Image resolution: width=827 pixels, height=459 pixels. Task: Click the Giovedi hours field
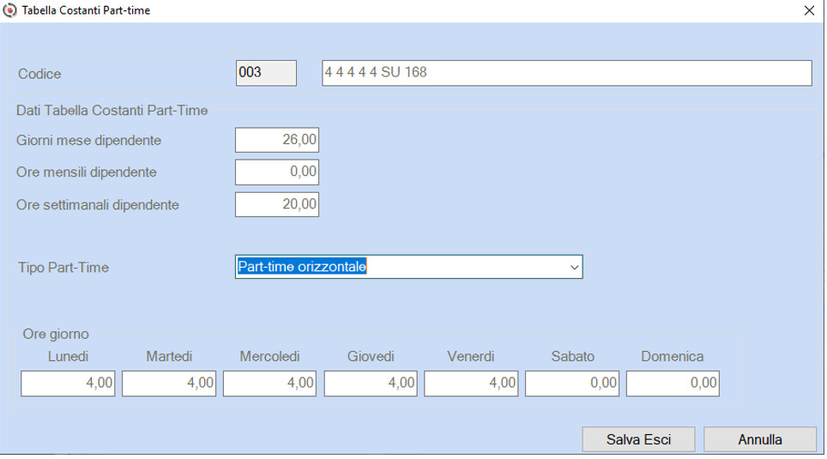point(371,383)
